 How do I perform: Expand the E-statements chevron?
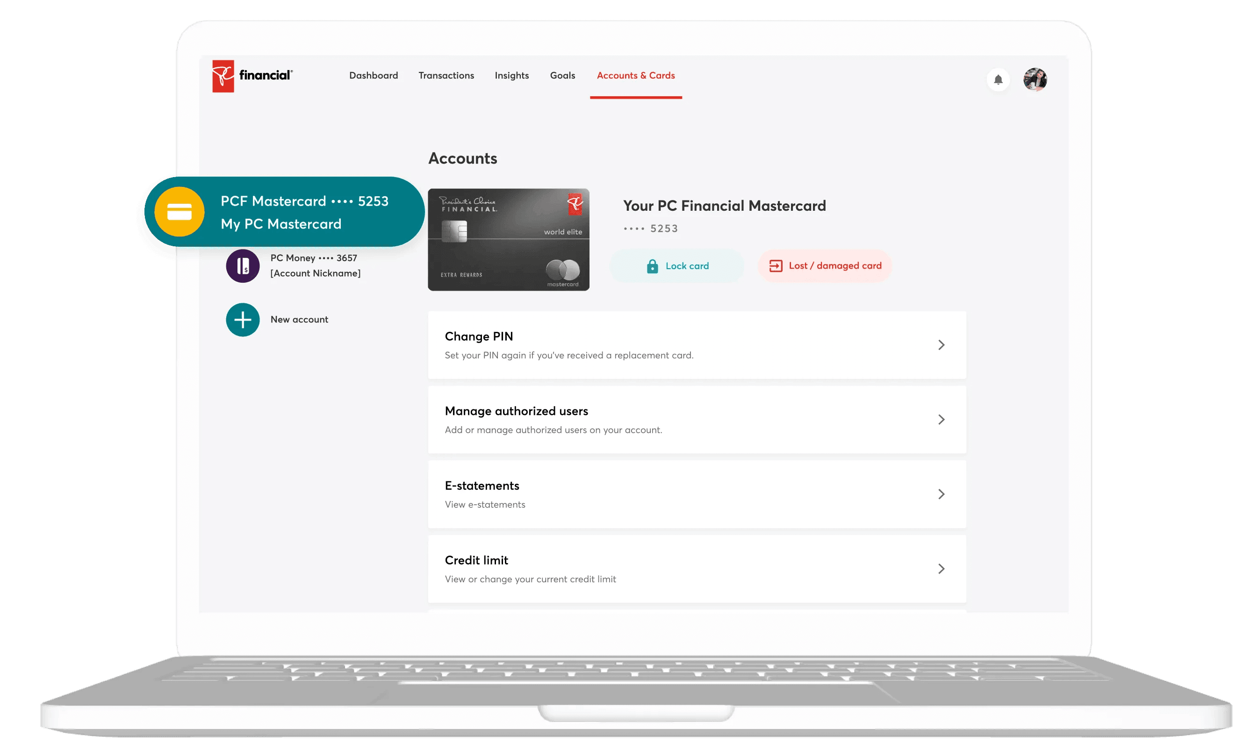941,494
